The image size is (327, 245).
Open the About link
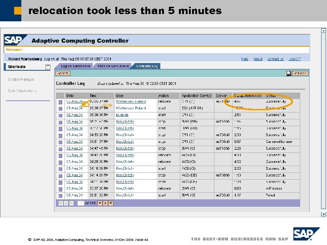tap(258, 59)
